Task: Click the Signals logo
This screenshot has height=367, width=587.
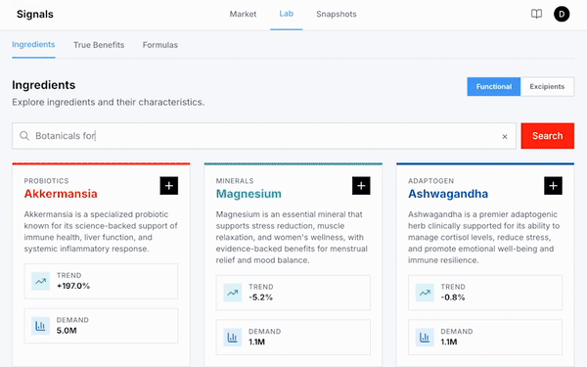Action: pos(35,15)
